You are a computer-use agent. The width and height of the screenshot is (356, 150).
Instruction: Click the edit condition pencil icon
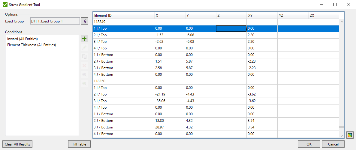coord(84,48)
